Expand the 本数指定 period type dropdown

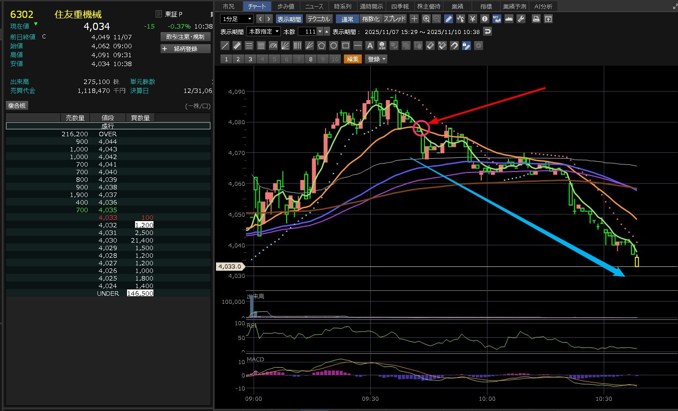point(264,32)
